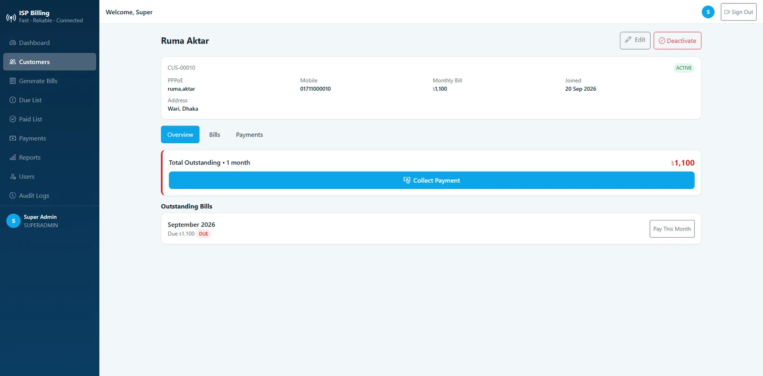Click the prohibited circle icon on Deactivate
Viewport: 763px width, 376px height.
tap(662, 41)
